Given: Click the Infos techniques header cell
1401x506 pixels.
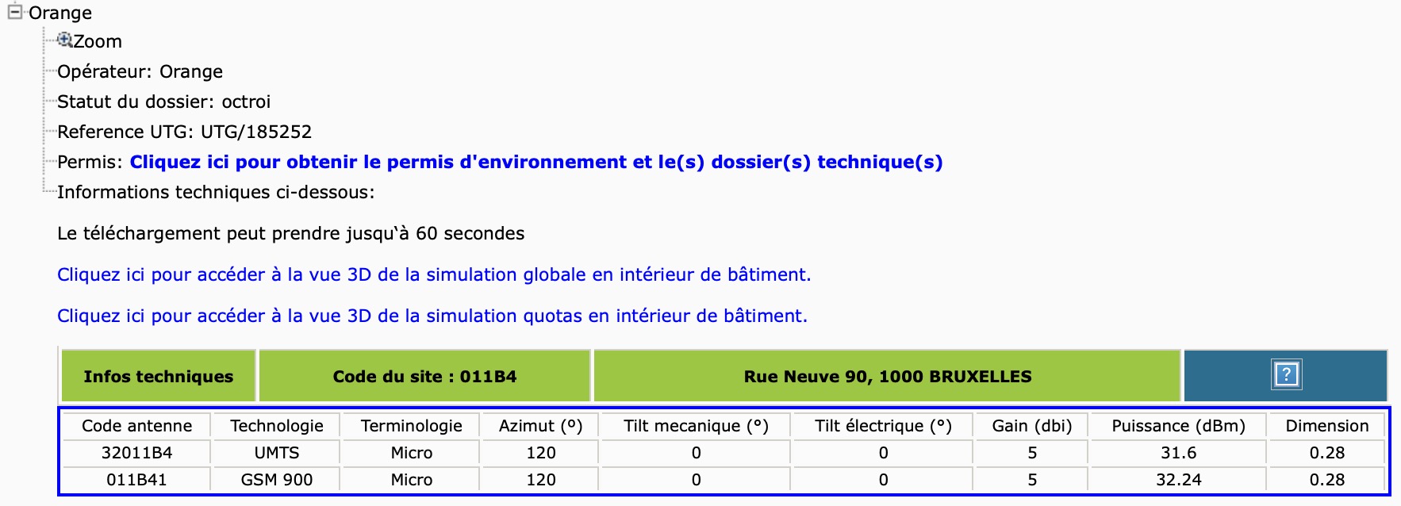Looking at the screenshot, I should click(159, 376).
